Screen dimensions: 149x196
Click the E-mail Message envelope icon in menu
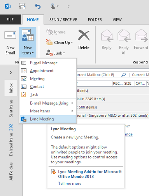[24, 63]
